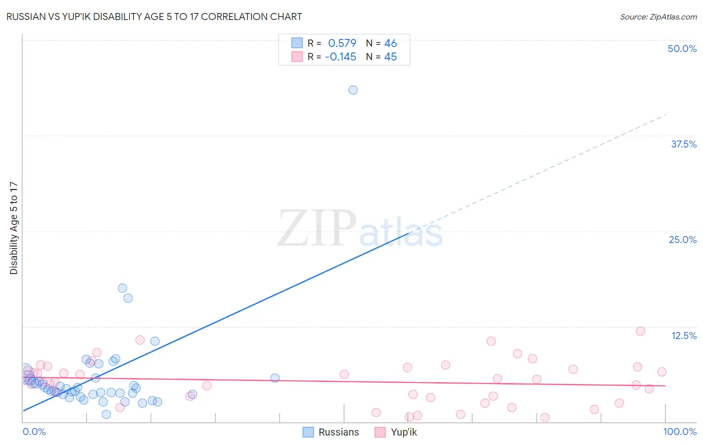This screenshot has height=446, width=703.
Task: Click the 50.0% y-axis label
Action: pyautogui.click(x=682, y=48)
